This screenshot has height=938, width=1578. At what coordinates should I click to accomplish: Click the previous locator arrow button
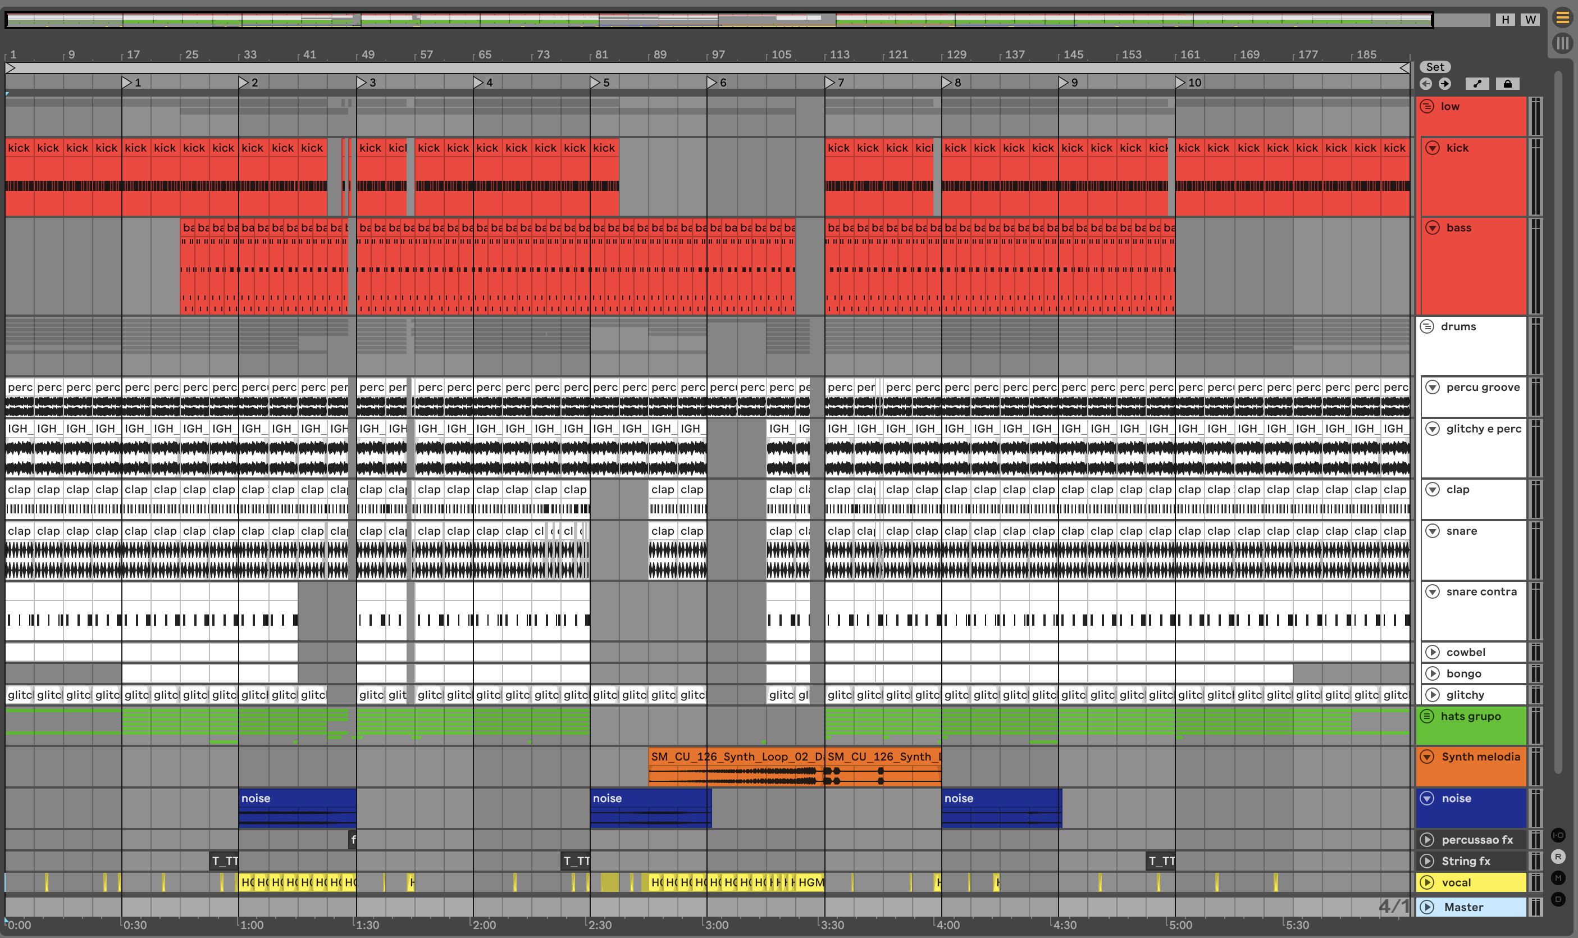click(x=1426, y=84)
